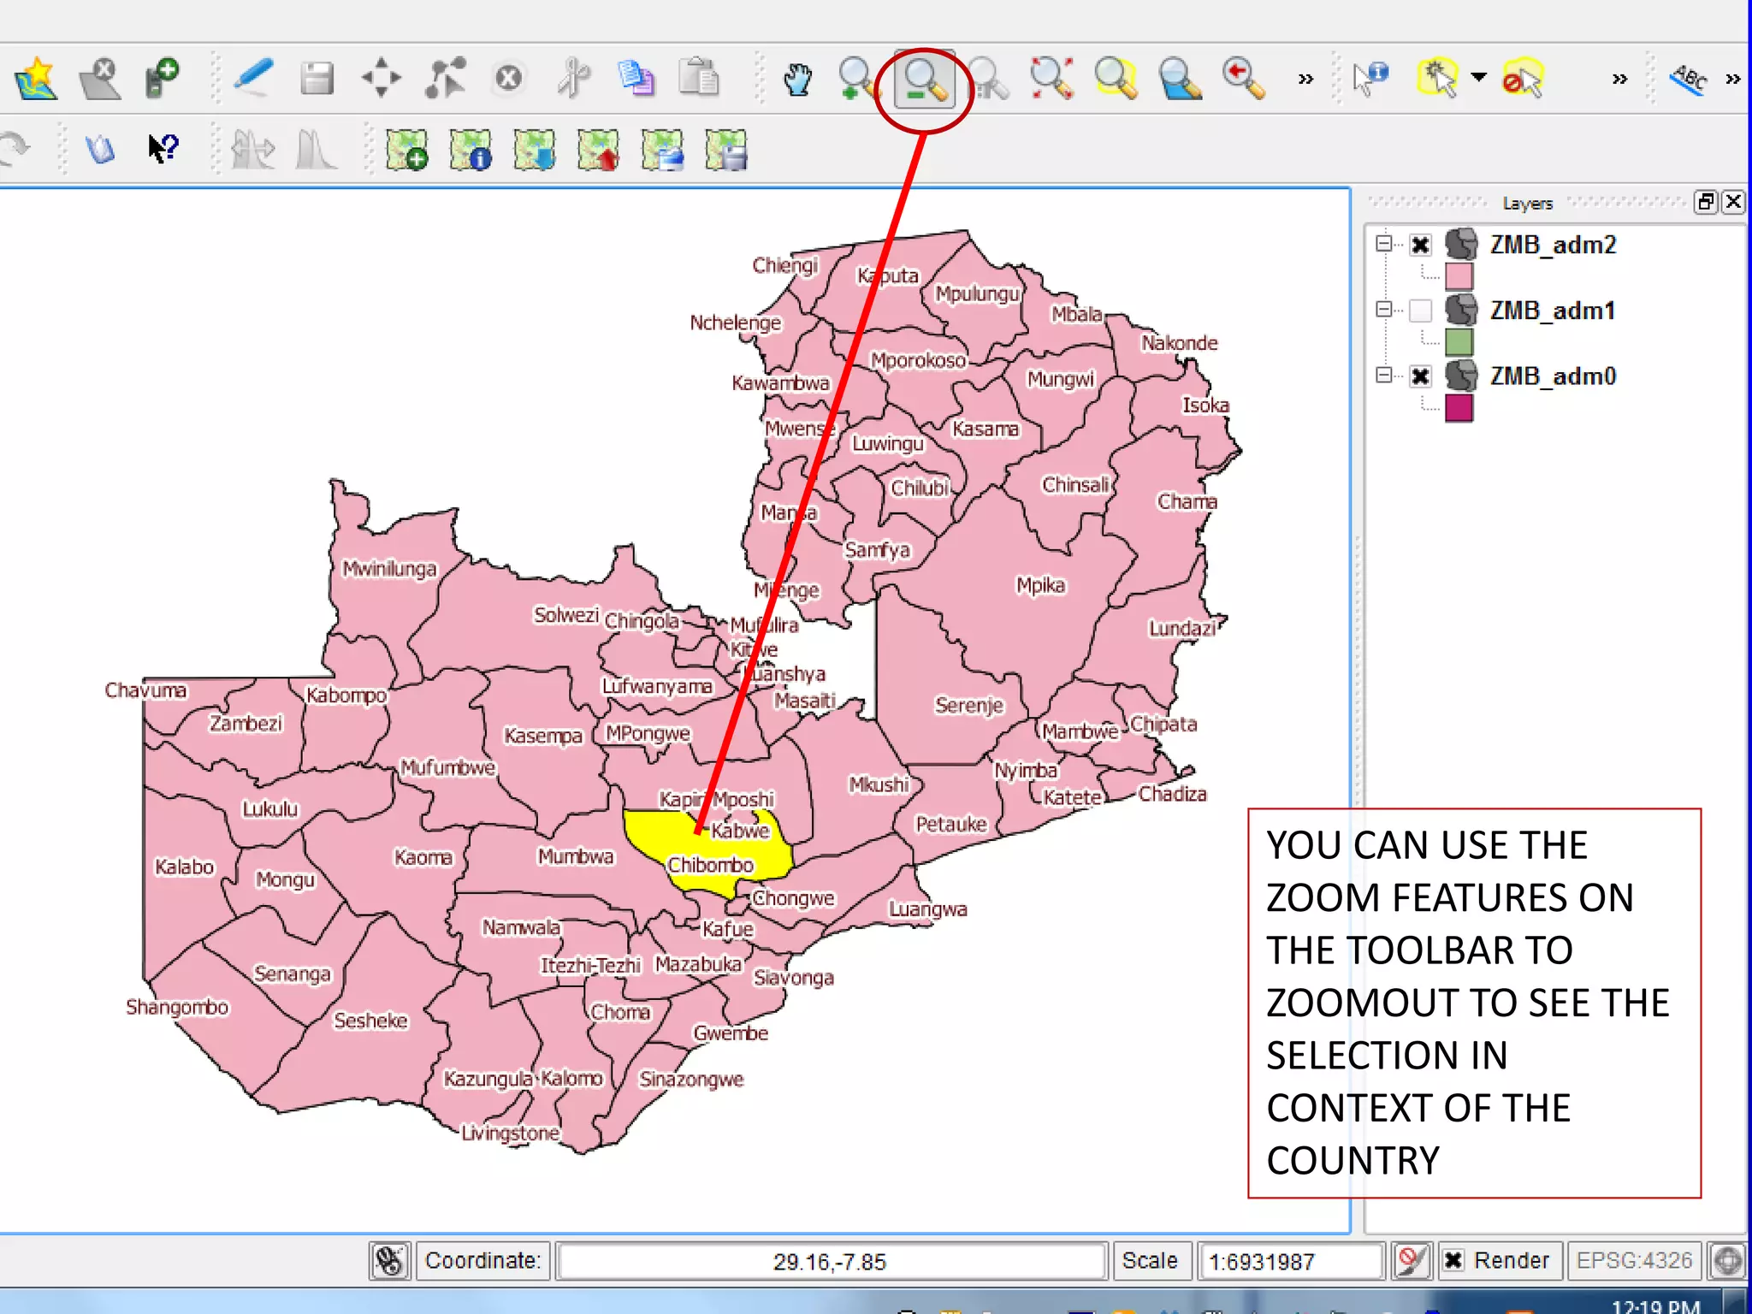Click the Cut Features scissors icon

coord(572,79)
